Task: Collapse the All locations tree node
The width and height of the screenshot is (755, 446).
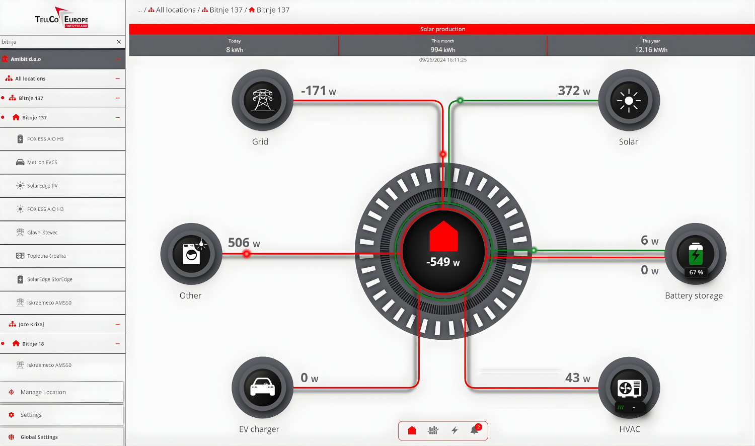Action: (x=117, y=79)
